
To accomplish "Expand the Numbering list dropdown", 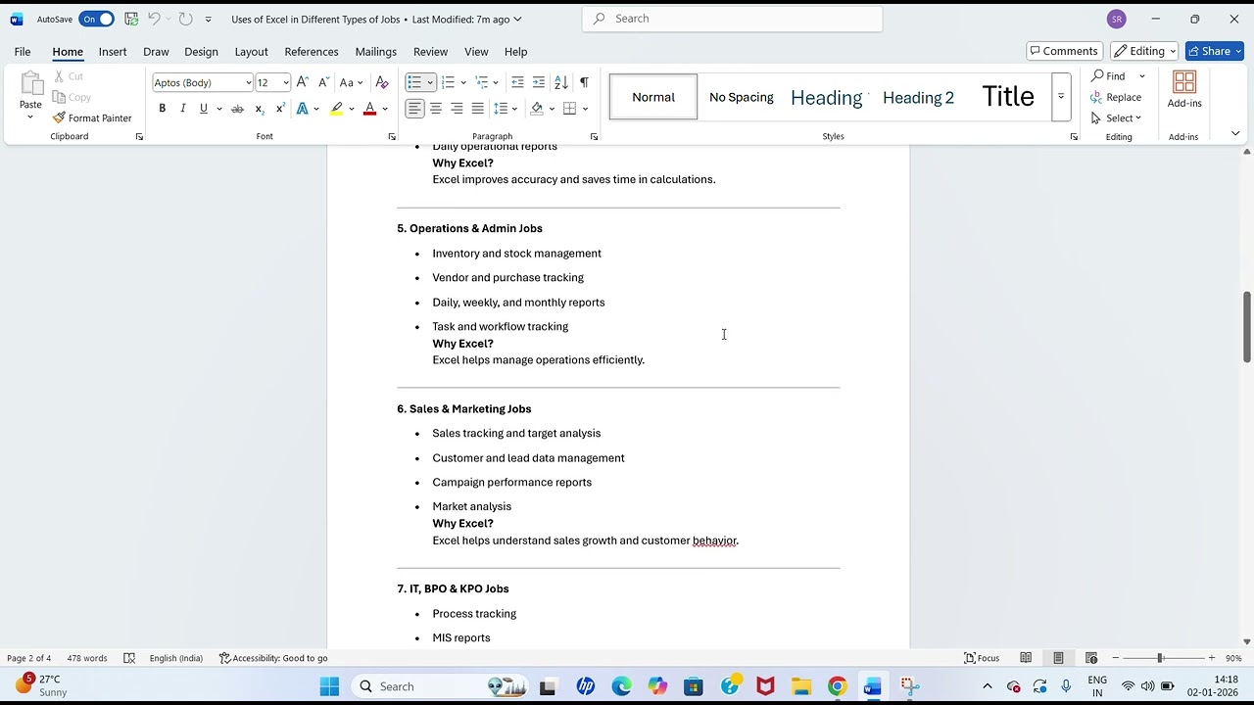I will point(463,83).
